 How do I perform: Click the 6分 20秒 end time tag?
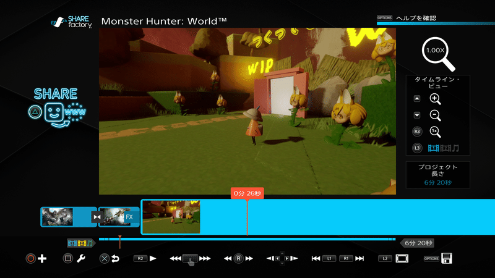tap(417, 243)
